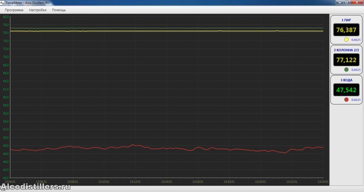The height and width of the screenshot is (192, 364).
Task: Select the 3 ВОДА sensor label
Action: (346, 80)
